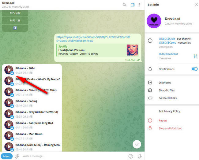Screen dimensions: 199x160
Task: Click the Notifications bell icon
Action: [150, 69]
